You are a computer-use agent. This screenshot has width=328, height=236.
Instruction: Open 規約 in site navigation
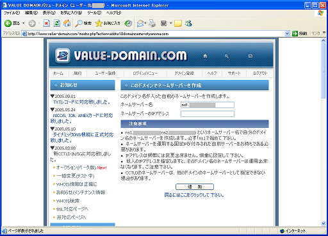tap(78, 73)
